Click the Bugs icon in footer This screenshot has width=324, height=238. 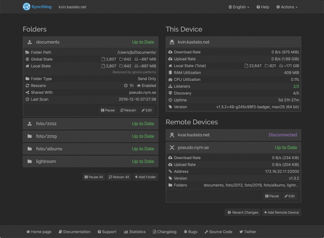[x=186, y=232]
